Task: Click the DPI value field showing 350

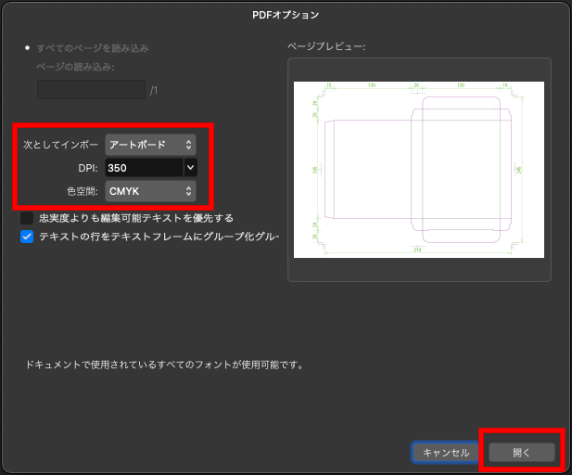Action: tap(144, 168)
